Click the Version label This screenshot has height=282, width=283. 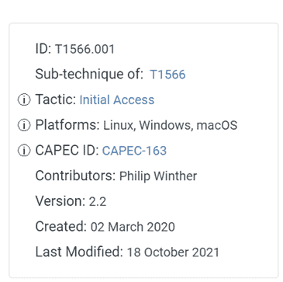pyautogui.click(x=60, y=201)
